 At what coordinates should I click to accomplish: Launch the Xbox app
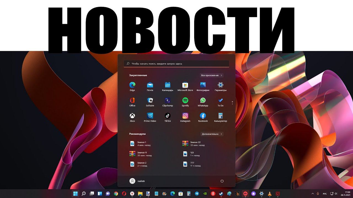pos(132,117)
